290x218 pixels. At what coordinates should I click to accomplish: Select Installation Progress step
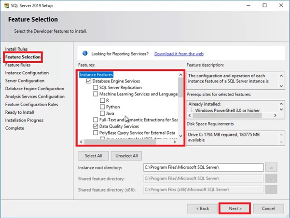point(24,120)
